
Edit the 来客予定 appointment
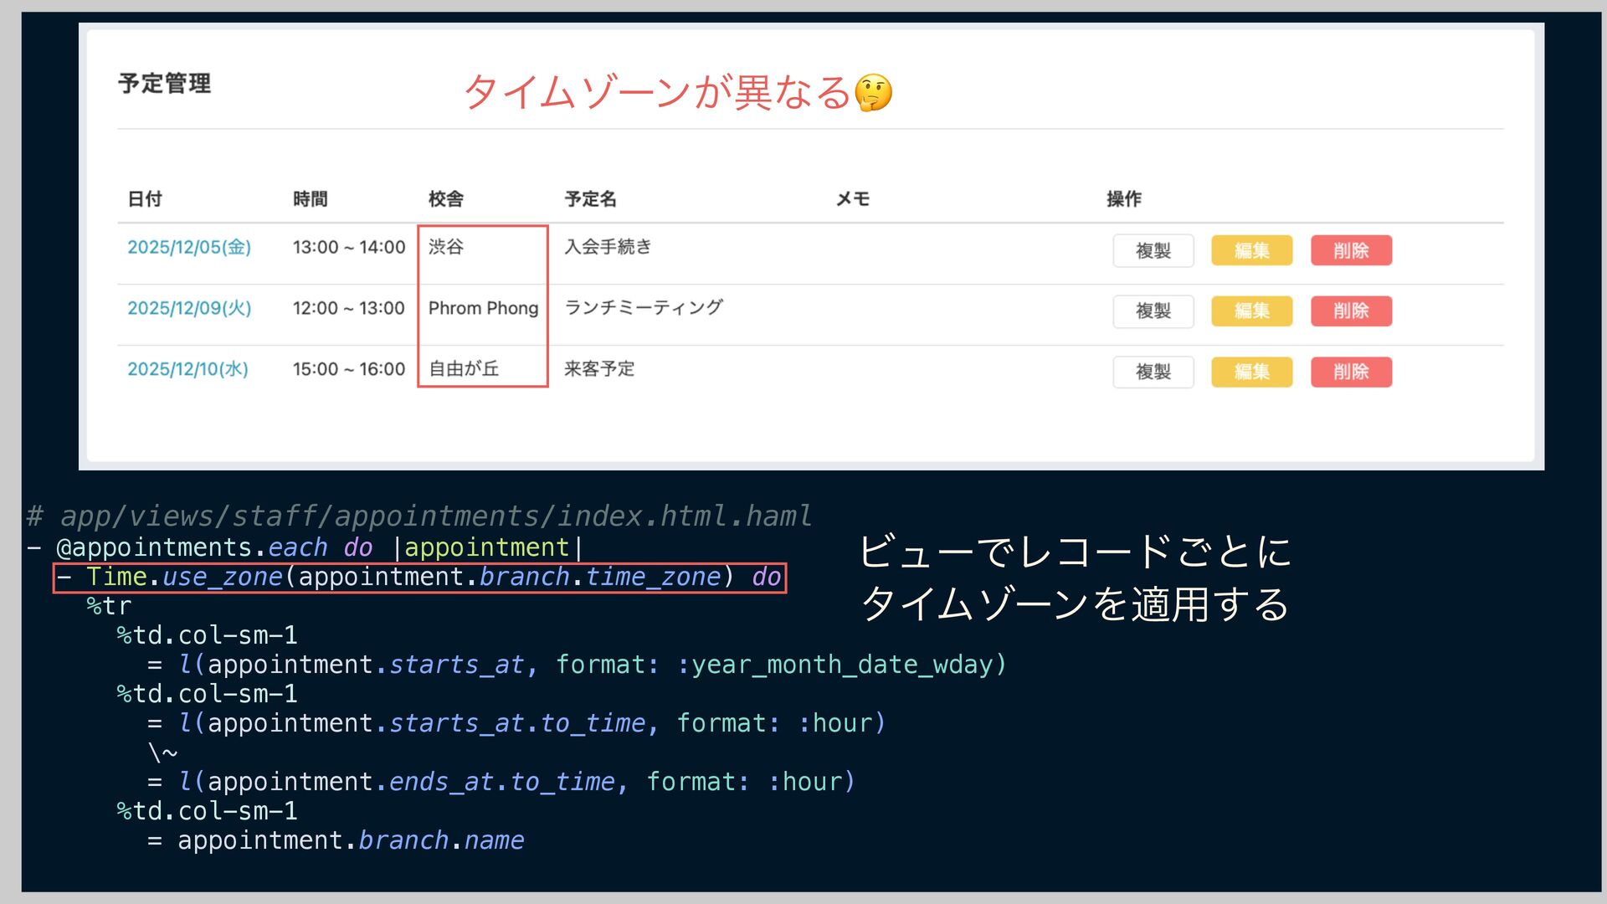click(x=1251, y=372)
